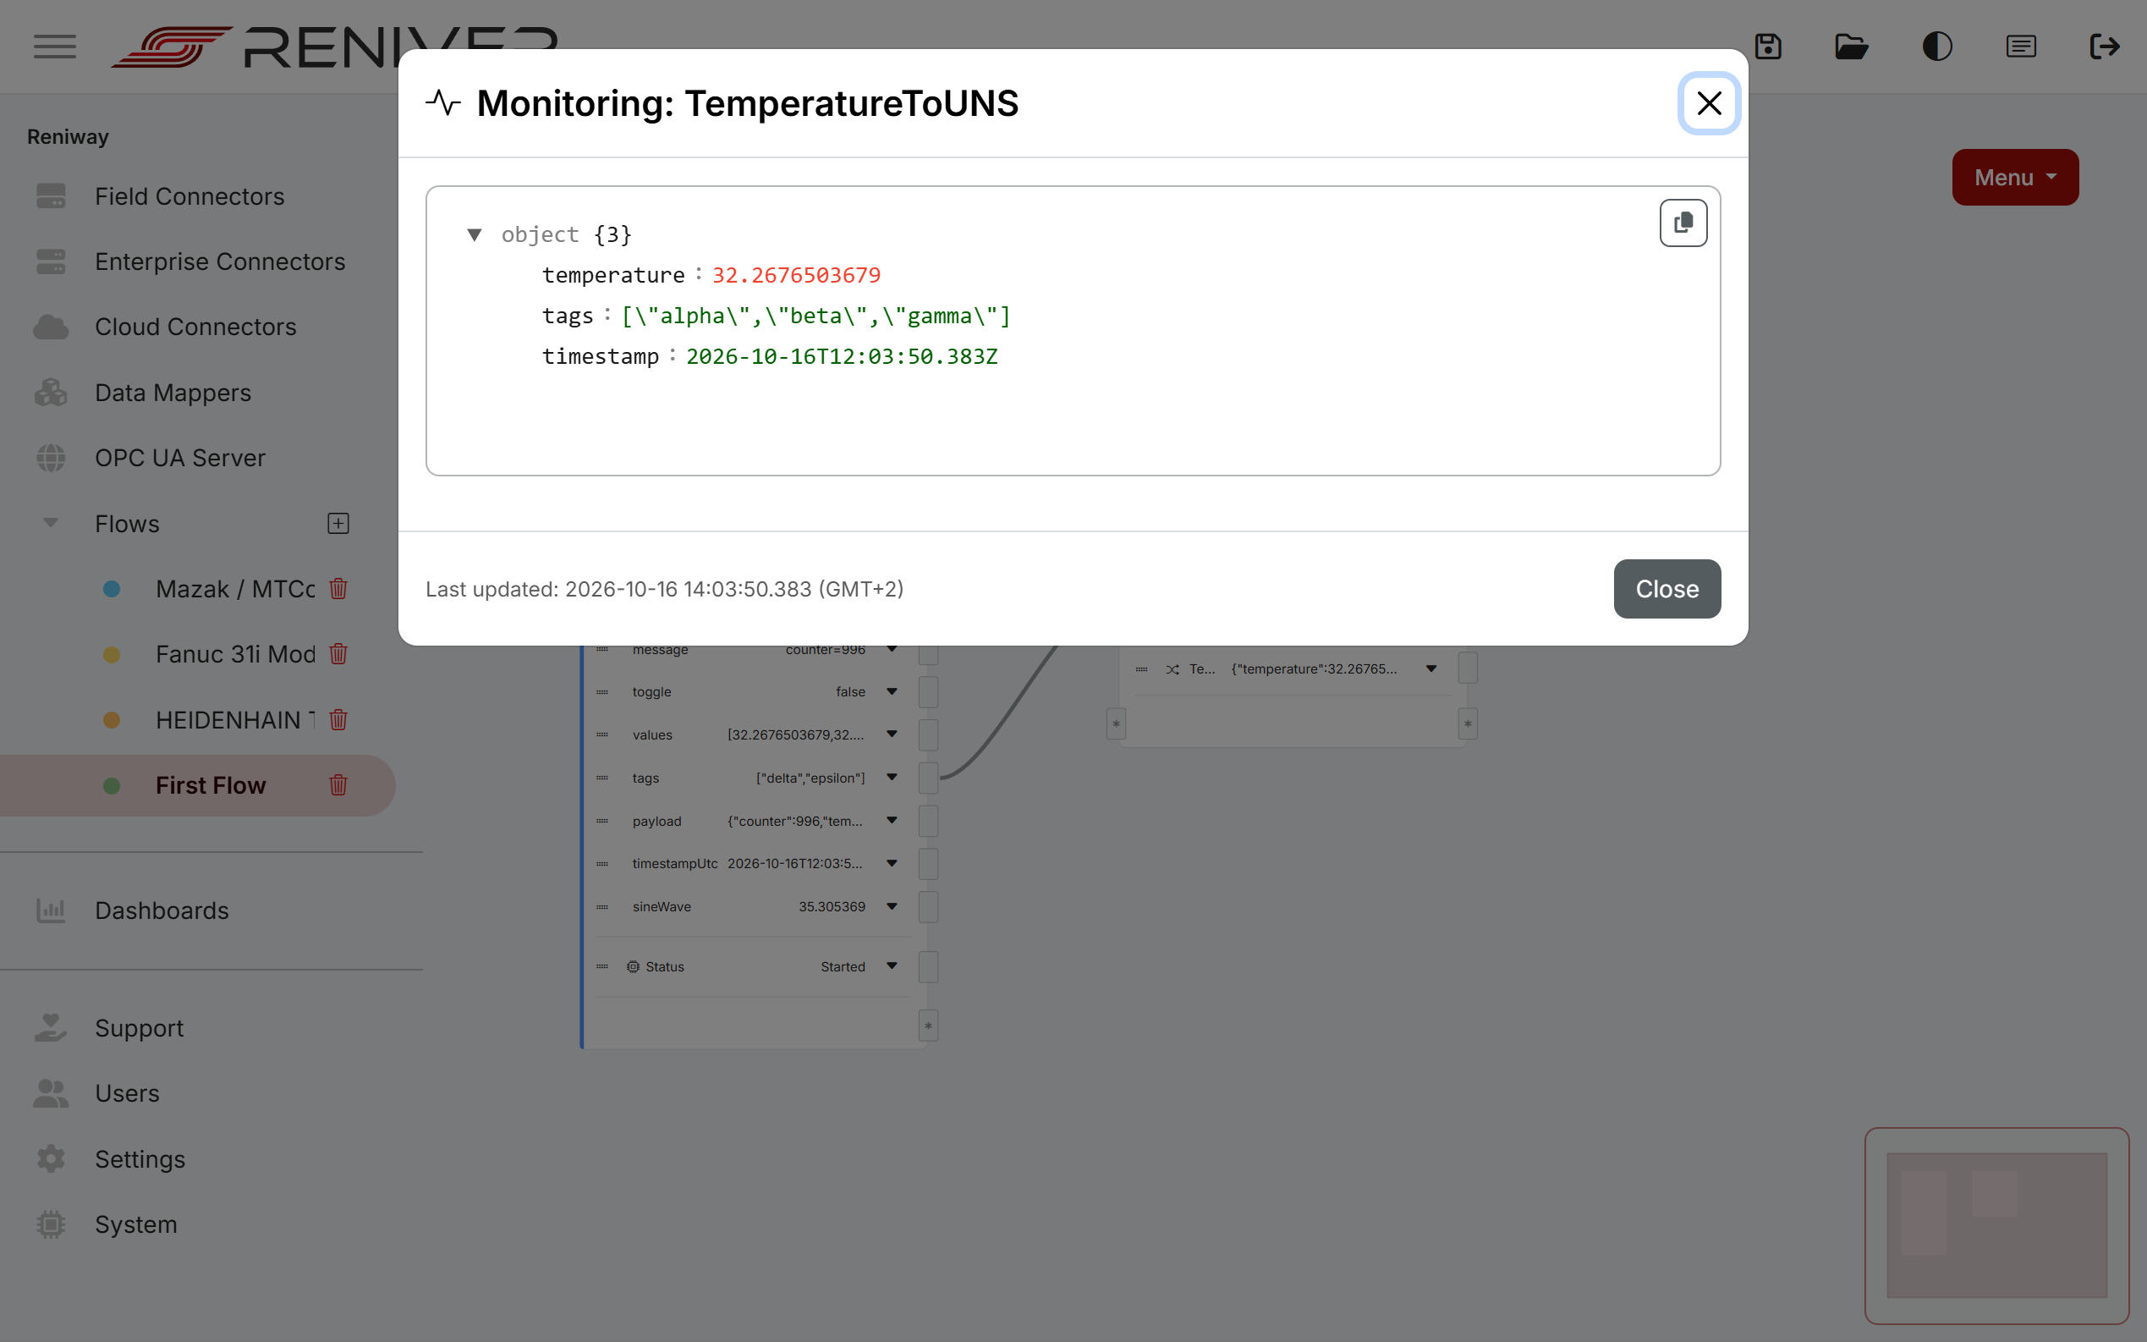Click the logout icon

(2105, 47)
